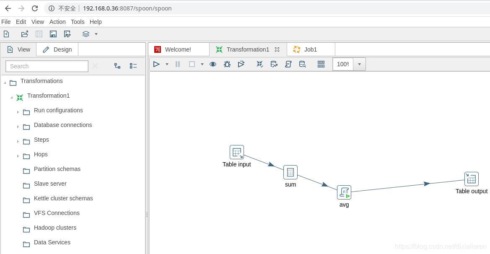Click the Save file icon

coord(53,34)
